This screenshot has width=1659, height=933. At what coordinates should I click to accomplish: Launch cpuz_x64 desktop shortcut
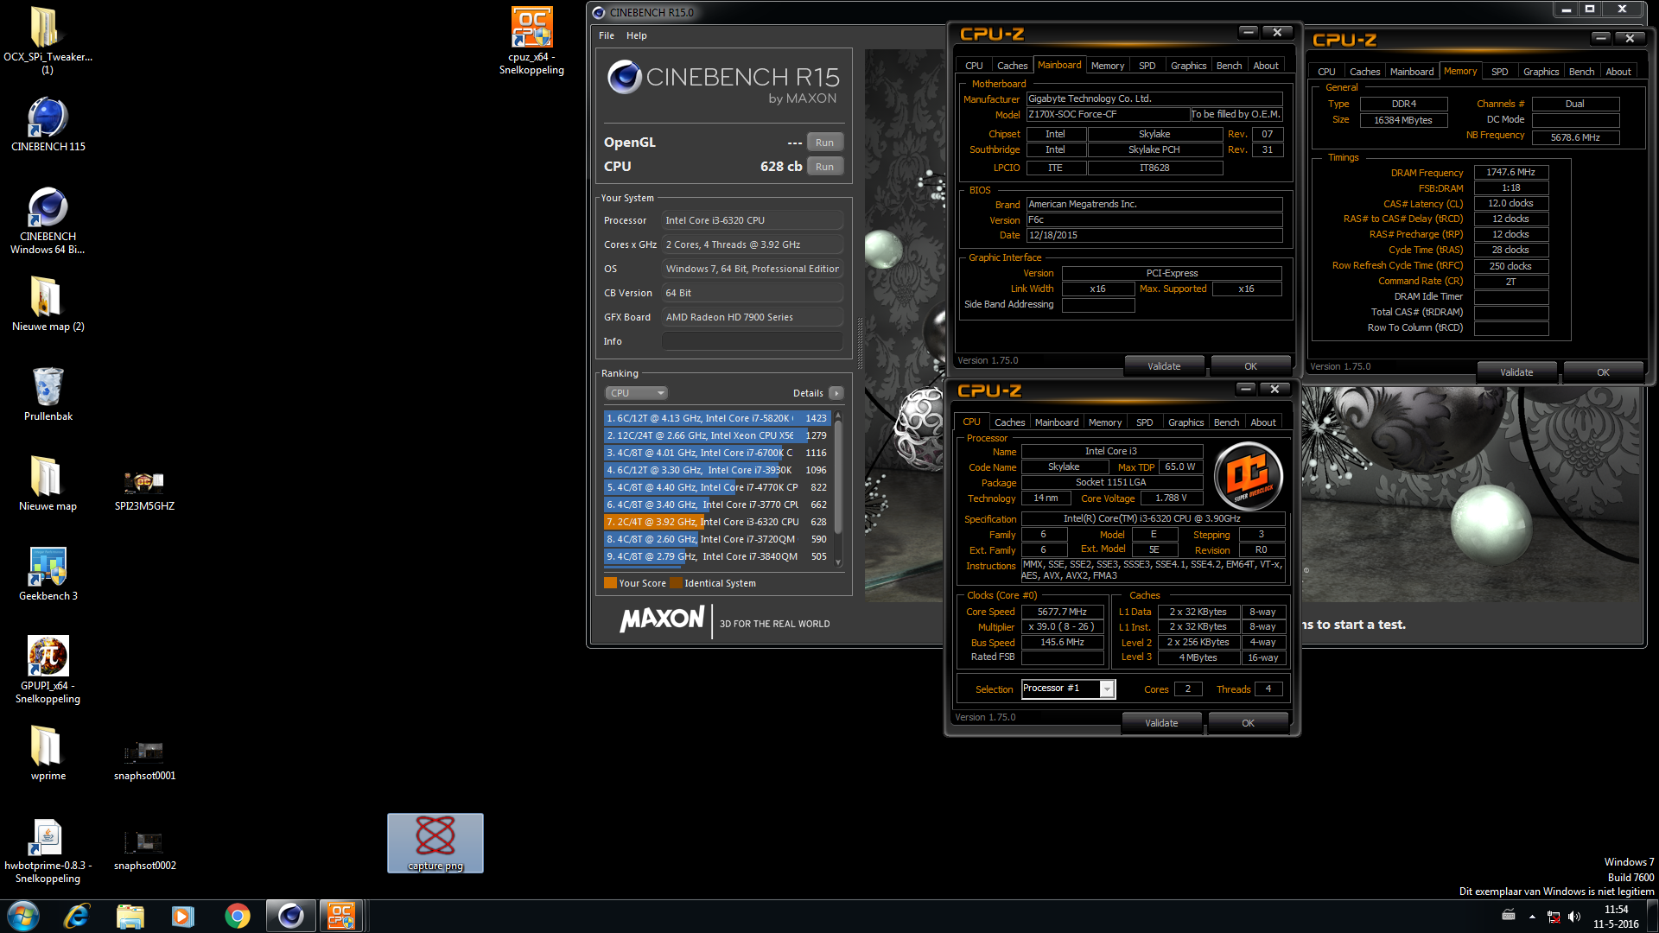tap(531, 41)
